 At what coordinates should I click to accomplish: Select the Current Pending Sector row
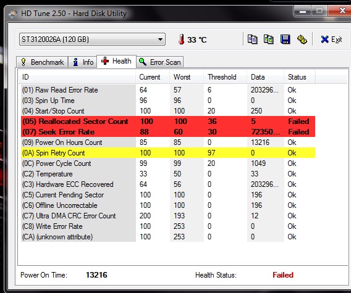click(x=168, y=195)
